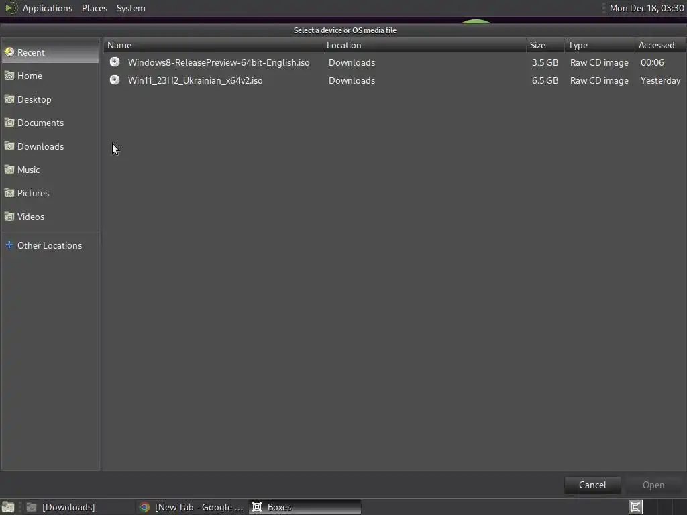The width and height of the screenshot is (687, 515).
Task: Click the clock showing Mon Dec 18
Action: tap(647, 8)
